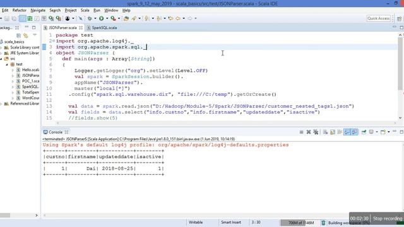
Task: Click the New Scala Class round icon
Action: (x=68, y=18)
